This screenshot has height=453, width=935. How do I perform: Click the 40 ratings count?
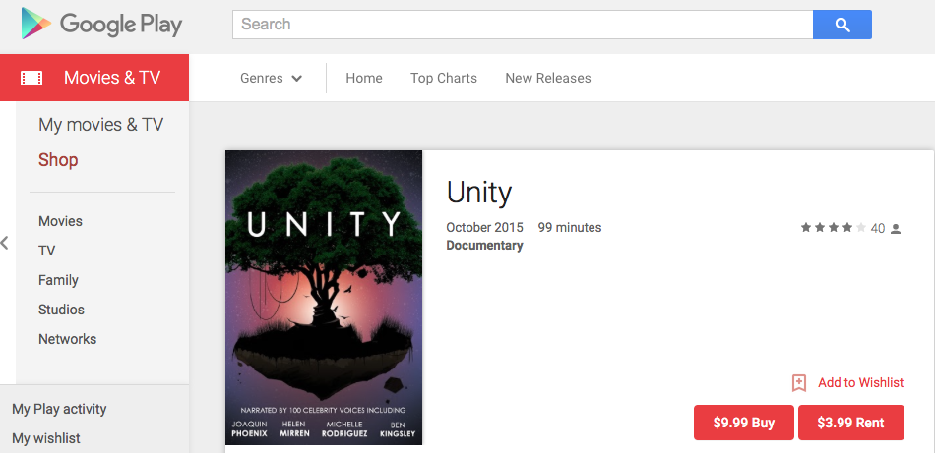click(877, 229)
